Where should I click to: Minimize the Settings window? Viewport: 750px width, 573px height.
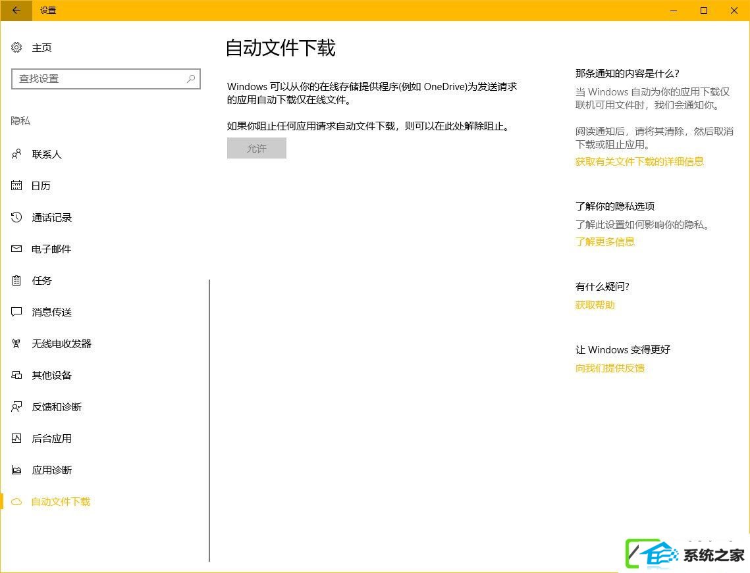[674, 10]
